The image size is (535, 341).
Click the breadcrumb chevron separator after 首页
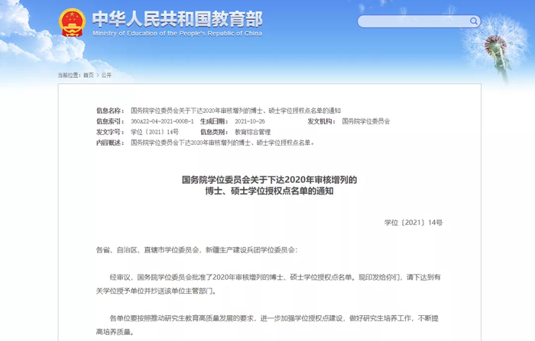[98, 75]
